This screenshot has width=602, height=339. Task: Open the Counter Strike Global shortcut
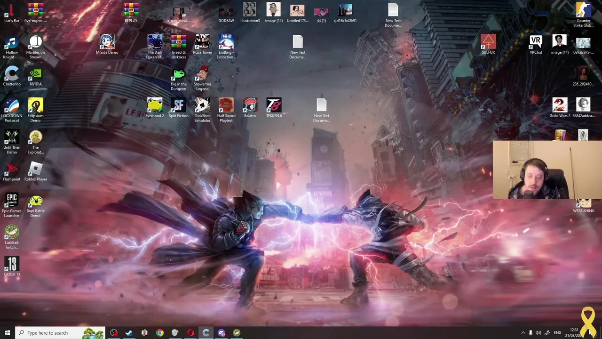point(584,15)
